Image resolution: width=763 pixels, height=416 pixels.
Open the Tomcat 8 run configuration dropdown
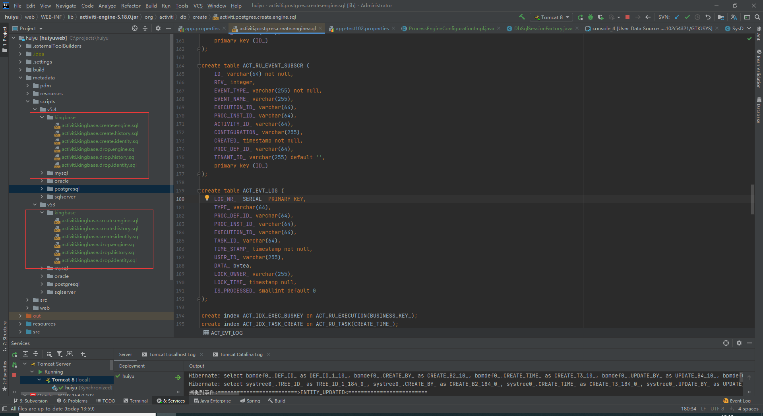(x=567, y=17)
